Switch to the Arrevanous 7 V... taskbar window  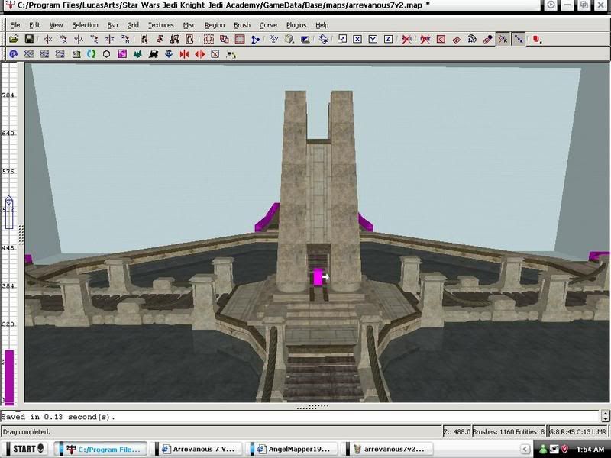click(x=199, y=449)
